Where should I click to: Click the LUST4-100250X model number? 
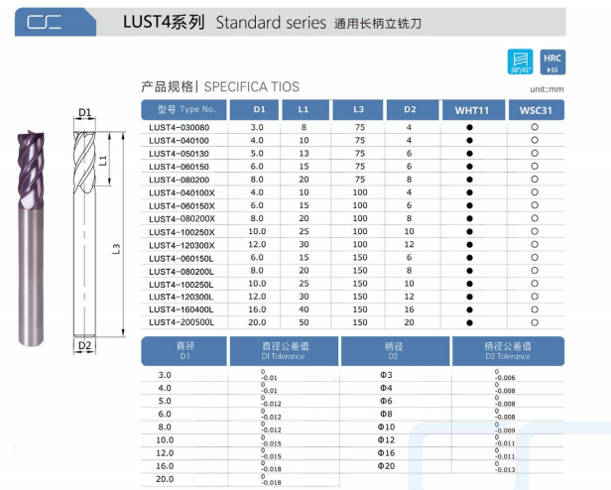coord(182,231)
